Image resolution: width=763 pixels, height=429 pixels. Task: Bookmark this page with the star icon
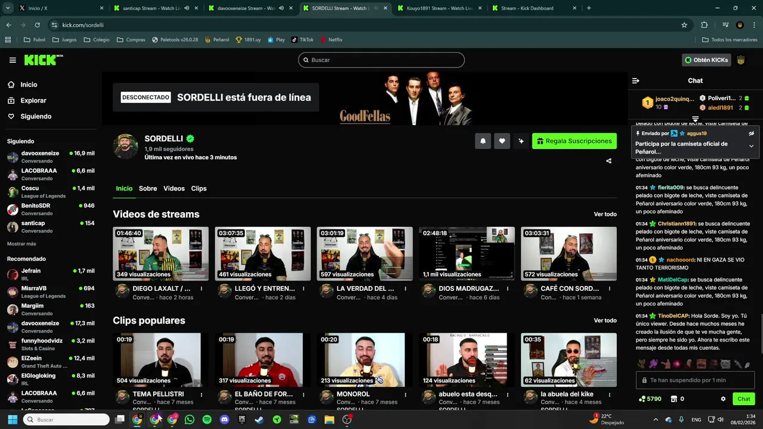click(x=684, y=25)
